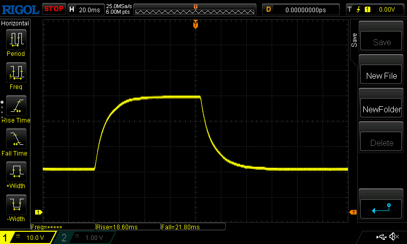This screenshot has width=407, height=244.
Task: Click the red STOP run indicator
Action: (x=53, y=9)
